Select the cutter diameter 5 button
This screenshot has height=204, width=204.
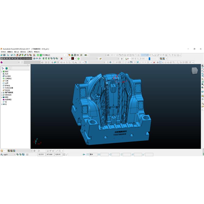(x=10, y=58)
